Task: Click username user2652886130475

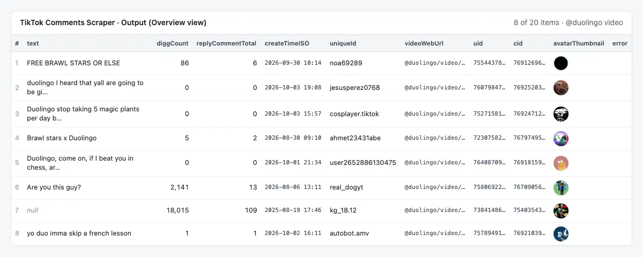Action: click(363, 163)
